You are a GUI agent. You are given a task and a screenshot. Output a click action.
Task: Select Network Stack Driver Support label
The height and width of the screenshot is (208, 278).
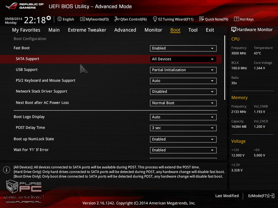pos(41,91)
